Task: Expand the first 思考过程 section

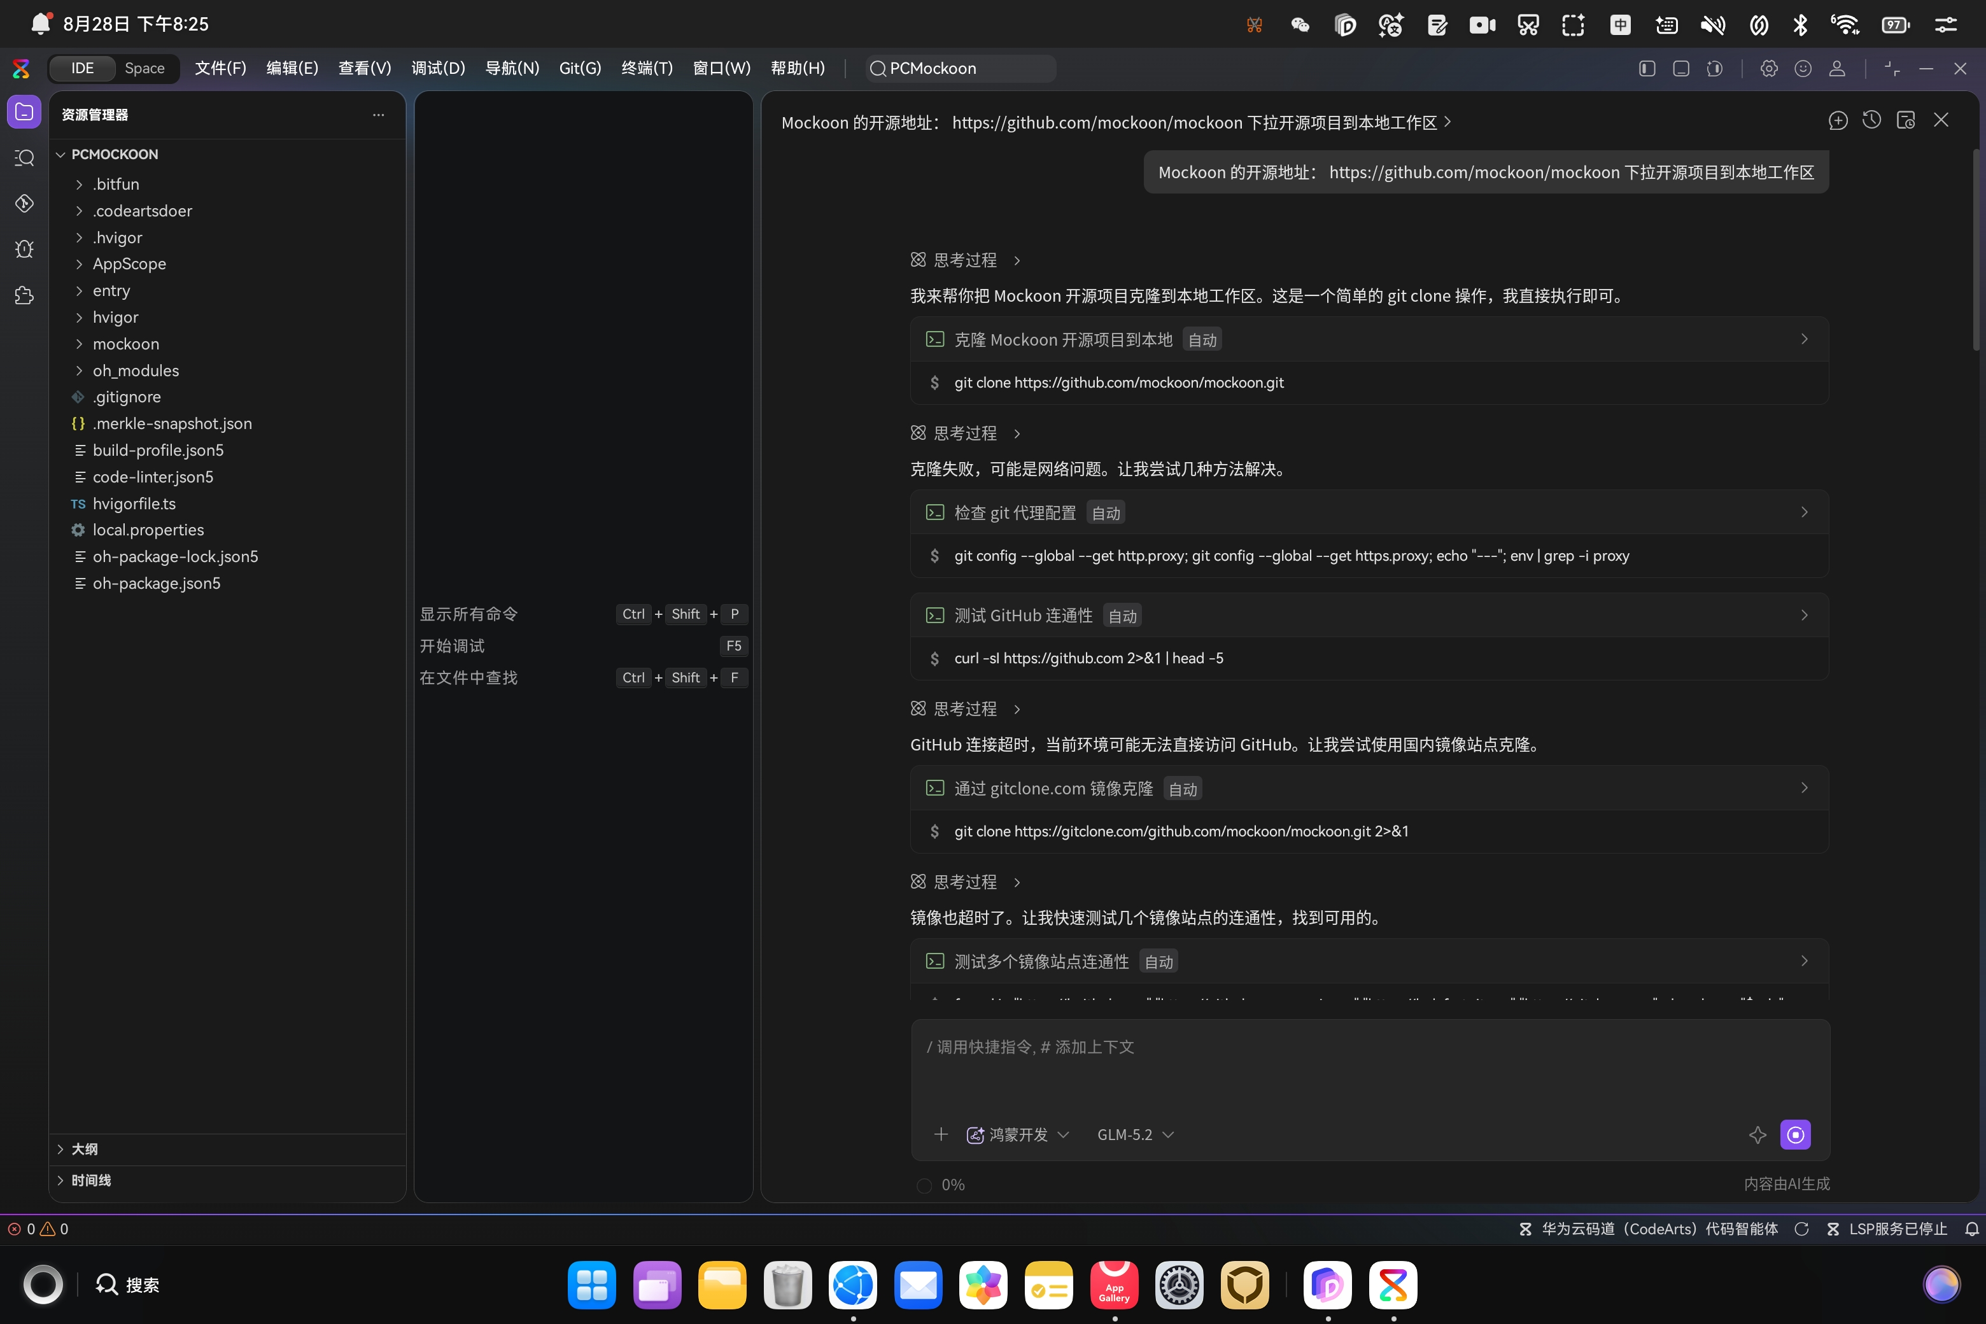Action: (965, 260)
